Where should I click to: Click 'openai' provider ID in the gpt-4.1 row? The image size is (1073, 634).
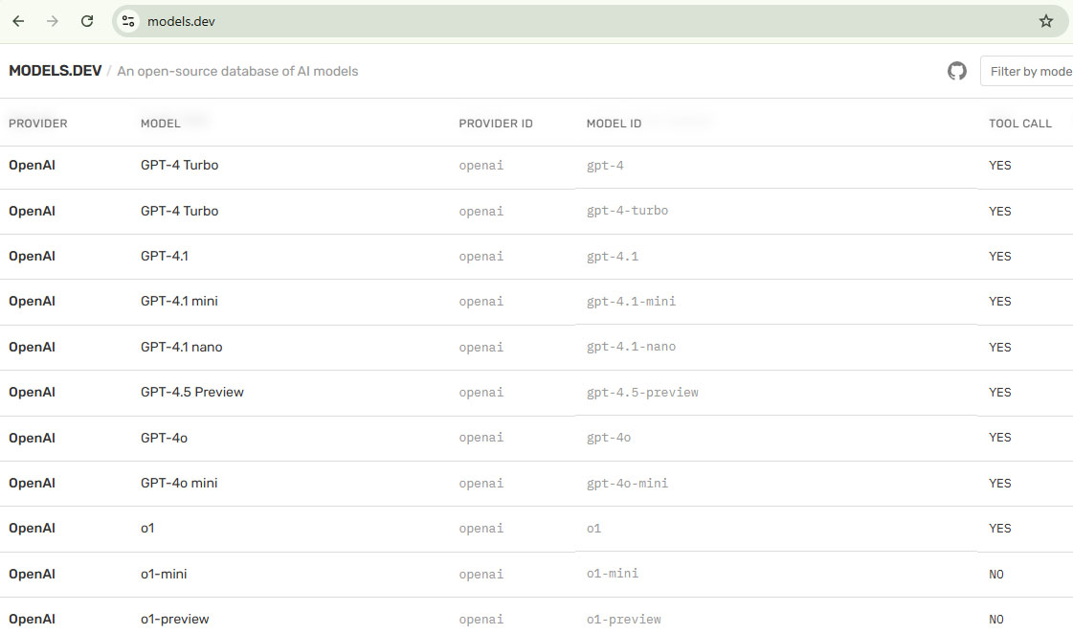481,257
